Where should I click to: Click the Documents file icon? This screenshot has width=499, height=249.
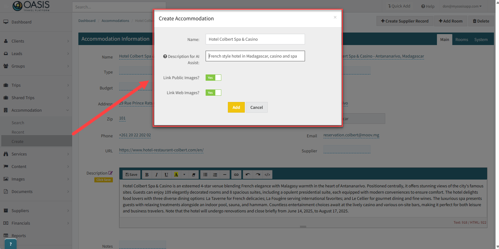[6, 191]
